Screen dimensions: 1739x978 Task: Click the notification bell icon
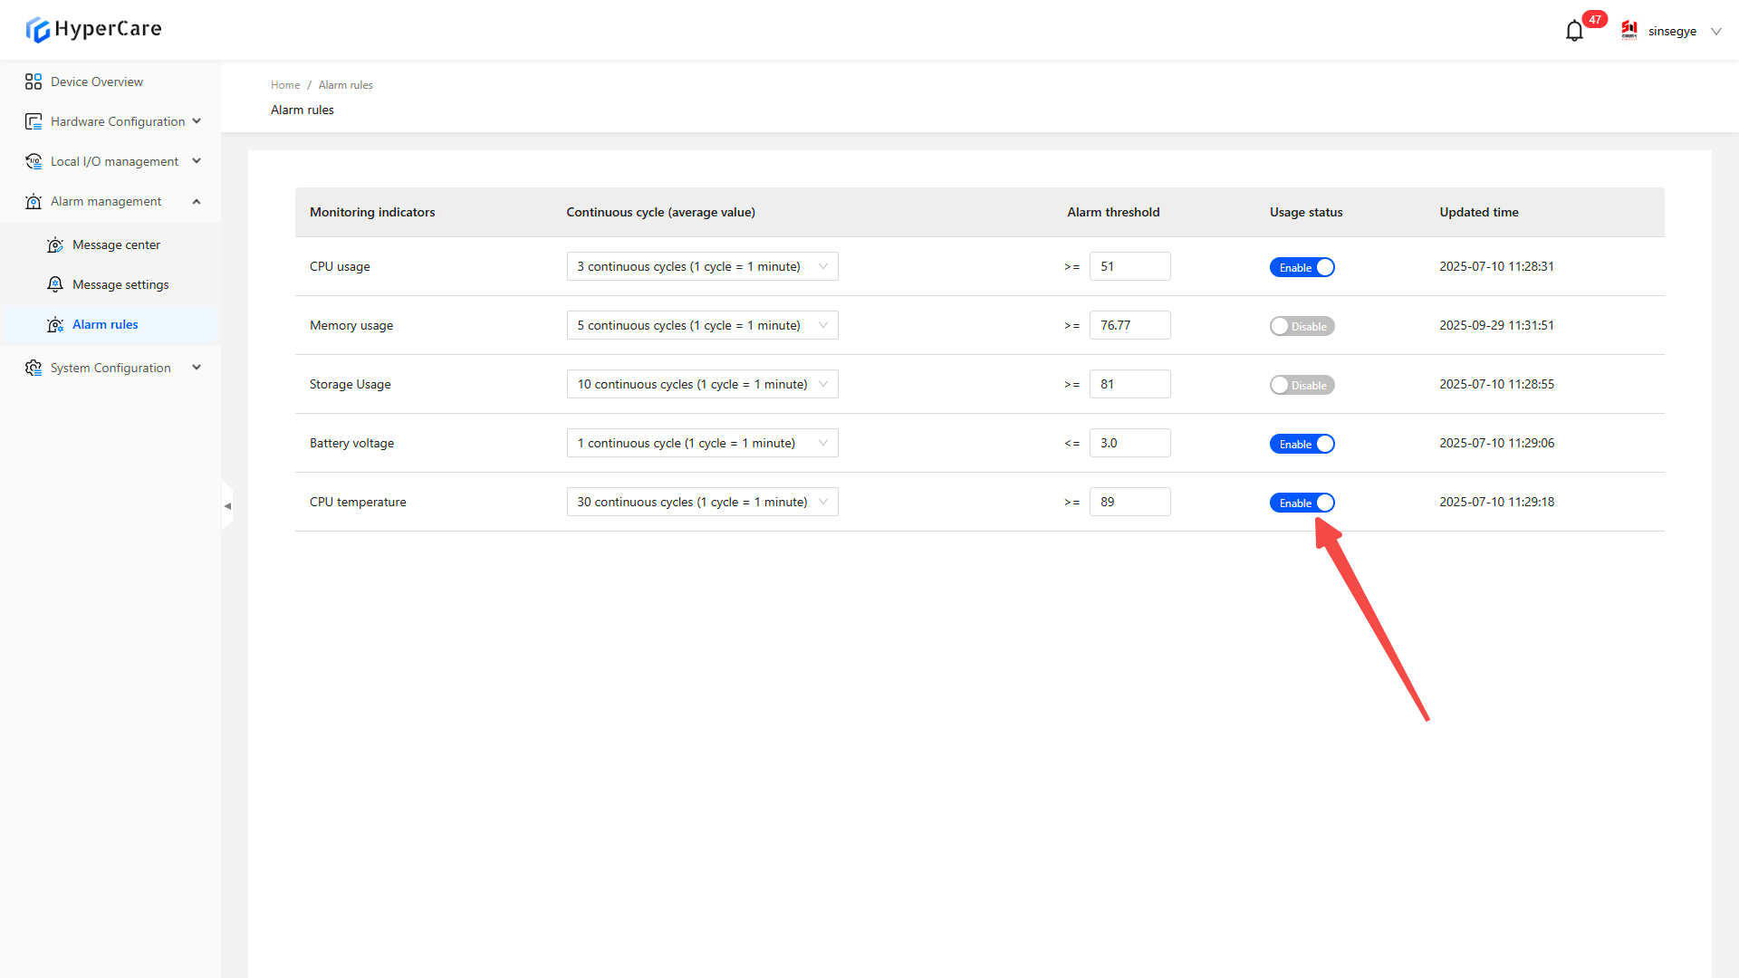1574,32
